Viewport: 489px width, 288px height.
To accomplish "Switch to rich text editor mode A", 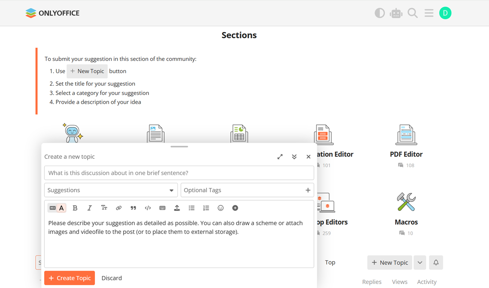I will coord(61,208).
